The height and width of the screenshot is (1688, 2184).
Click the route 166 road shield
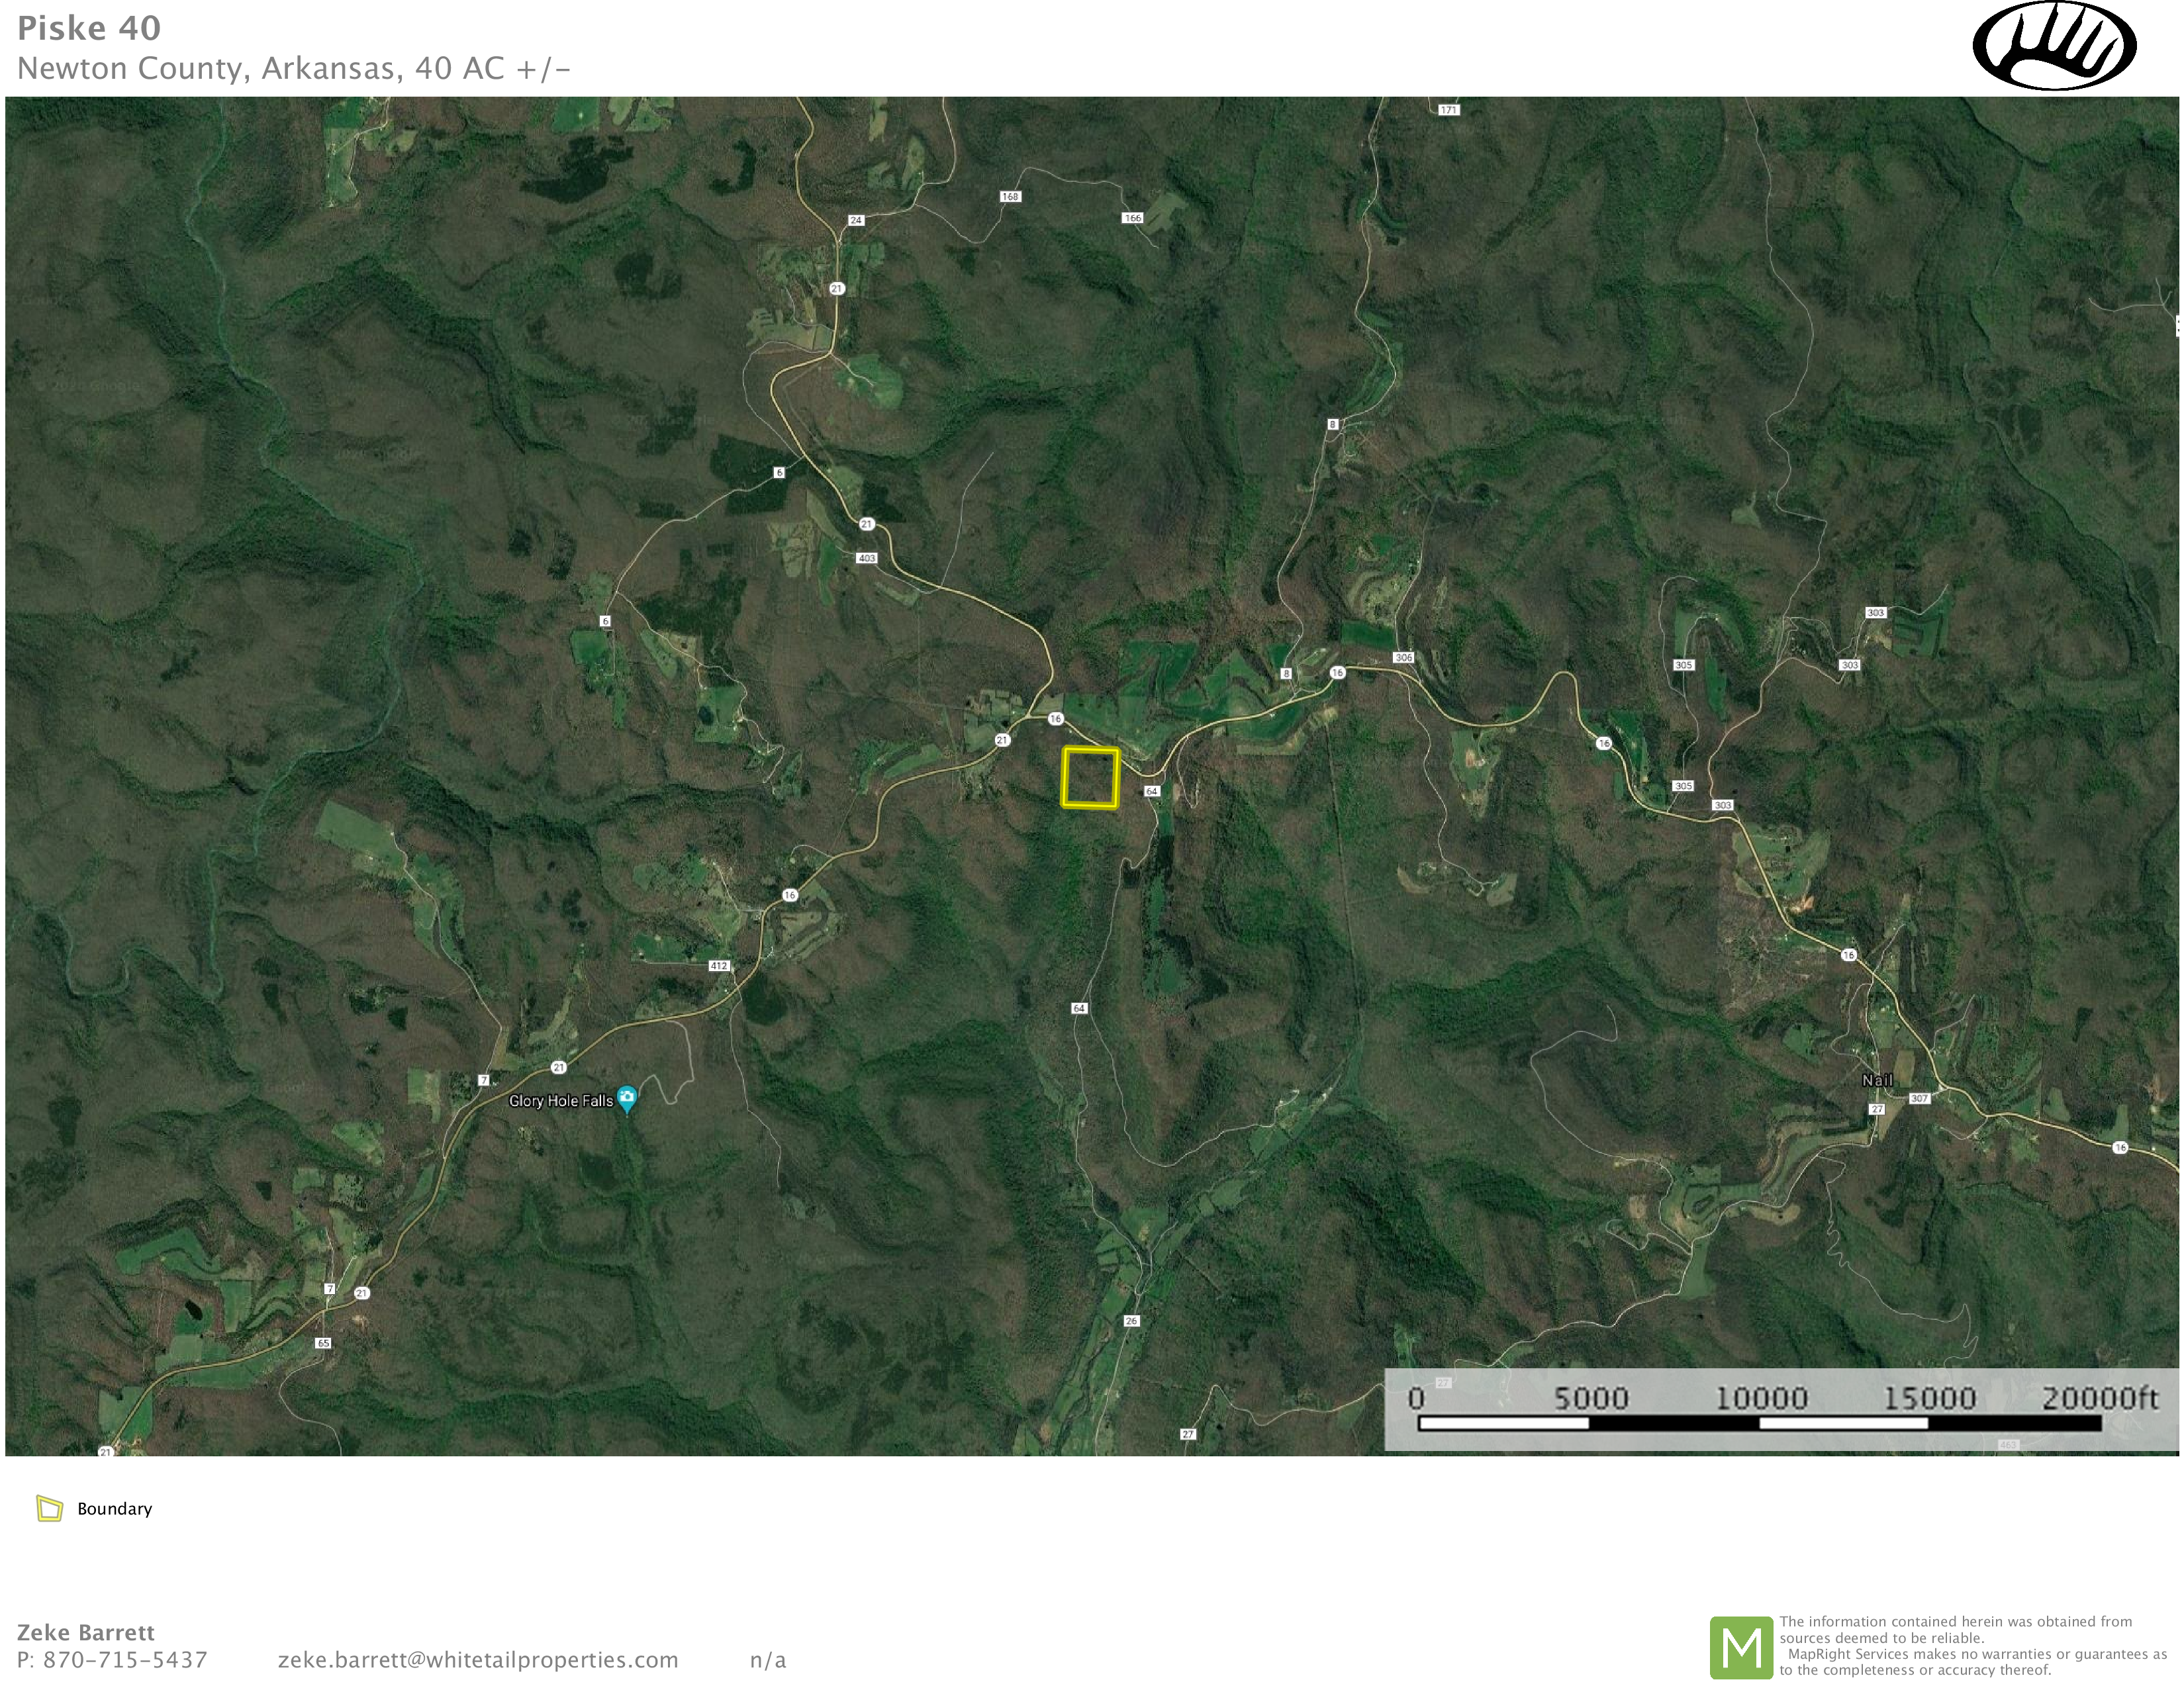1132,217
